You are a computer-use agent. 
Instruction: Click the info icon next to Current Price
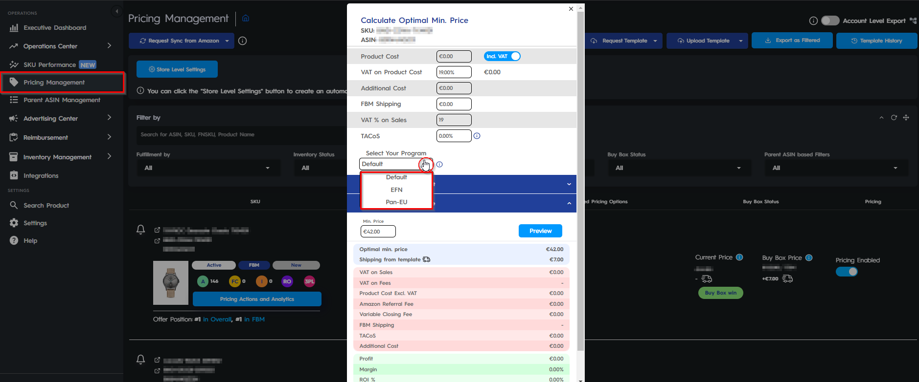coord(739,257)
